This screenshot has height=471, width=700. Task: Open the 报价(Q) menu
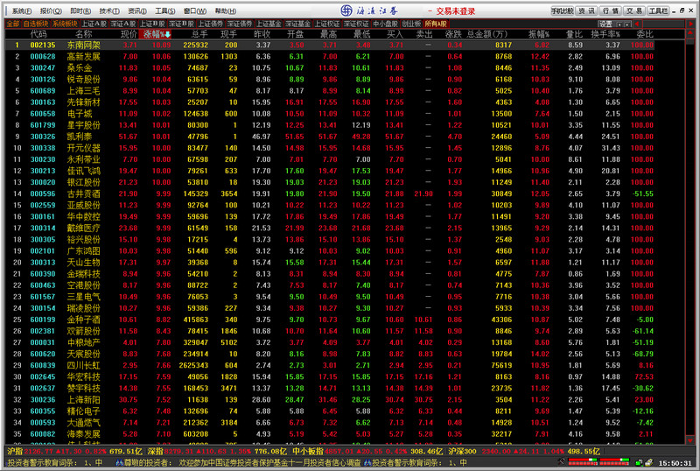pyautogui.click(x=51, y=11)
